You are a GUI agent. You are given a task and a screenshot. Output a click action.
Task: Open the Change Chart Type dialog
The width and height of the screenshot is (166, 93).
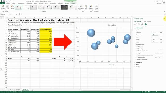point(91,8)
